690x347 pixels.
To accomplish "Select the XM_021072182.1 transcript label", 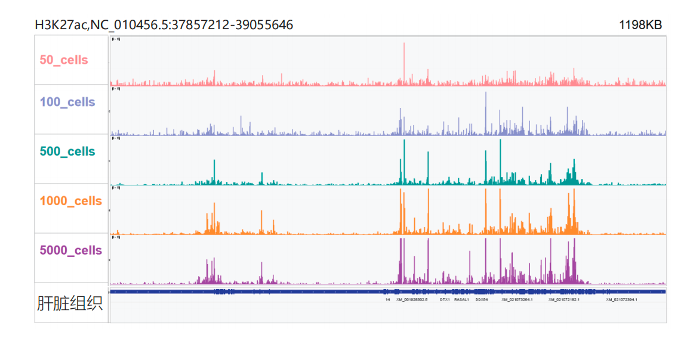I will [564, 300].
